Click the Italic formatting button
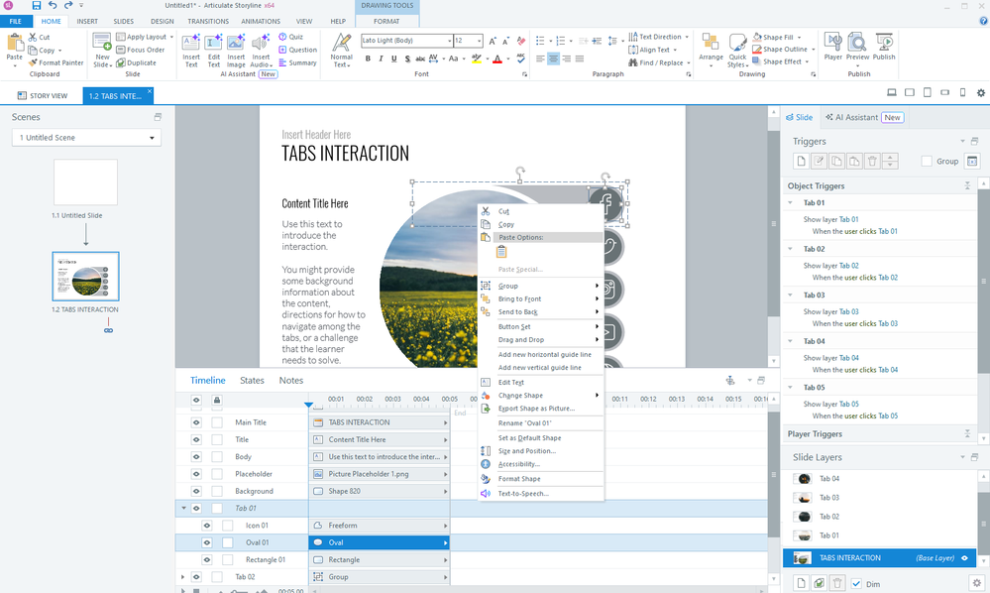Image resolution: width=990 pixels, height=593 pixels. click(x=381, y=59)
